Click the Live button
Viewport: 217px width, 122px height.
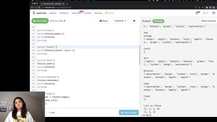coord(51,113)
